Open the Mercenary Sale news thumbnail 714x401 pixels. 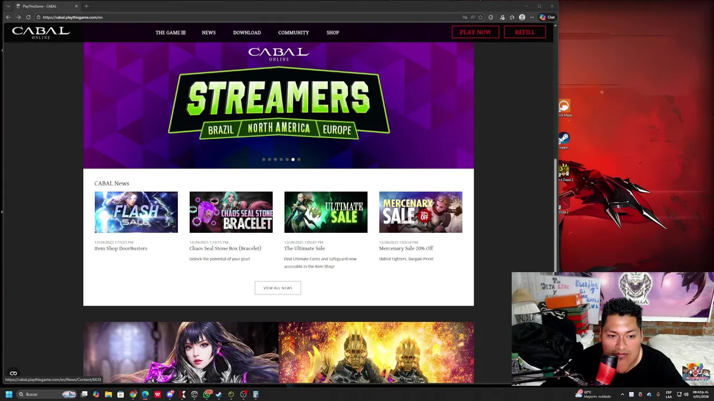pyautogui.click(x=421, y=212)
